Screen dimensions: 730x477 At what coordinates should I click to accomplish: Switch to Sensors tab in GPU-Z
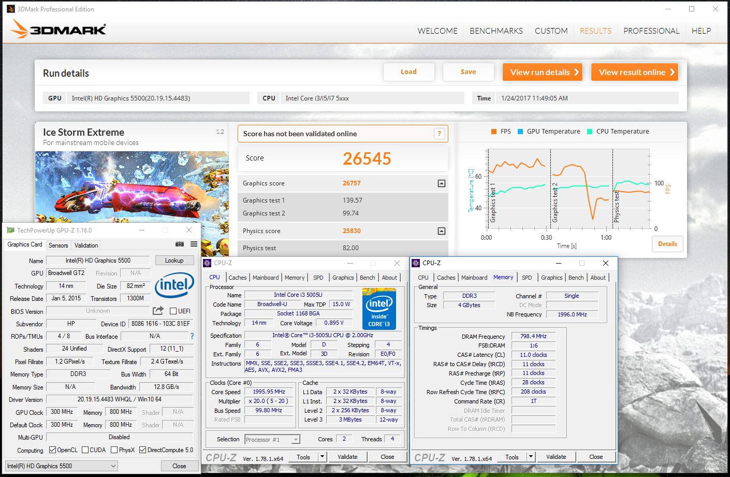tap(58, 245)
